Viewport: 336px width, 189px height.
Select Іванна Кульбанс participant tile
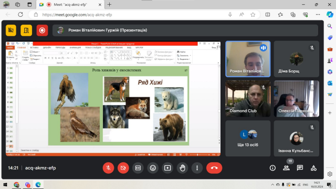click(x=296, y=139)
